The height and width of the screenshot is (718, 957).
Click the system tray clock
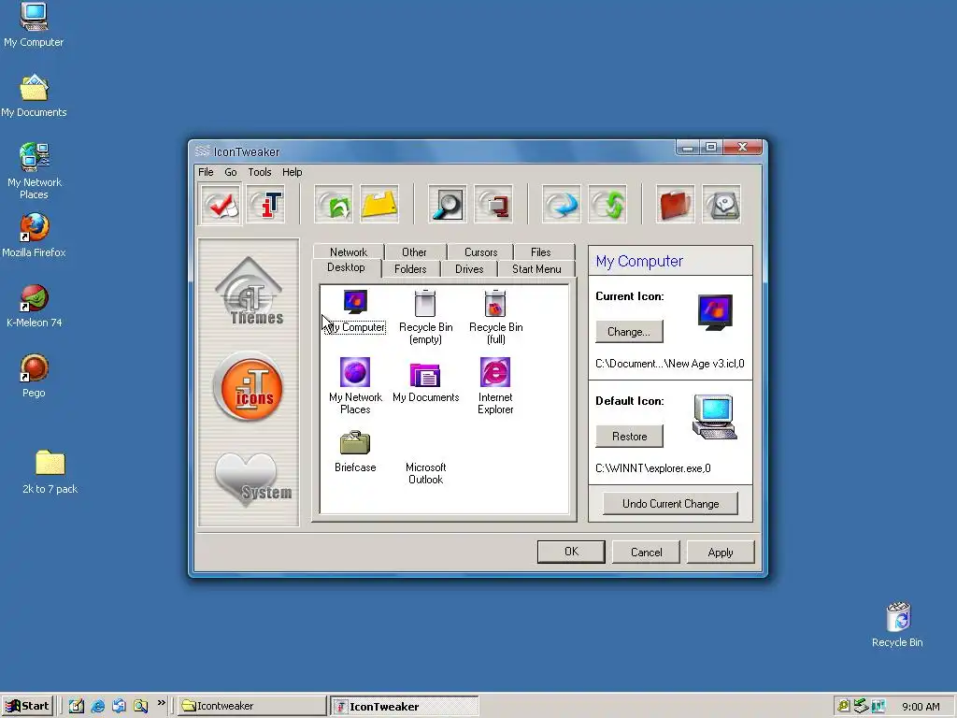pyautogui.click(x=921, y=707)
